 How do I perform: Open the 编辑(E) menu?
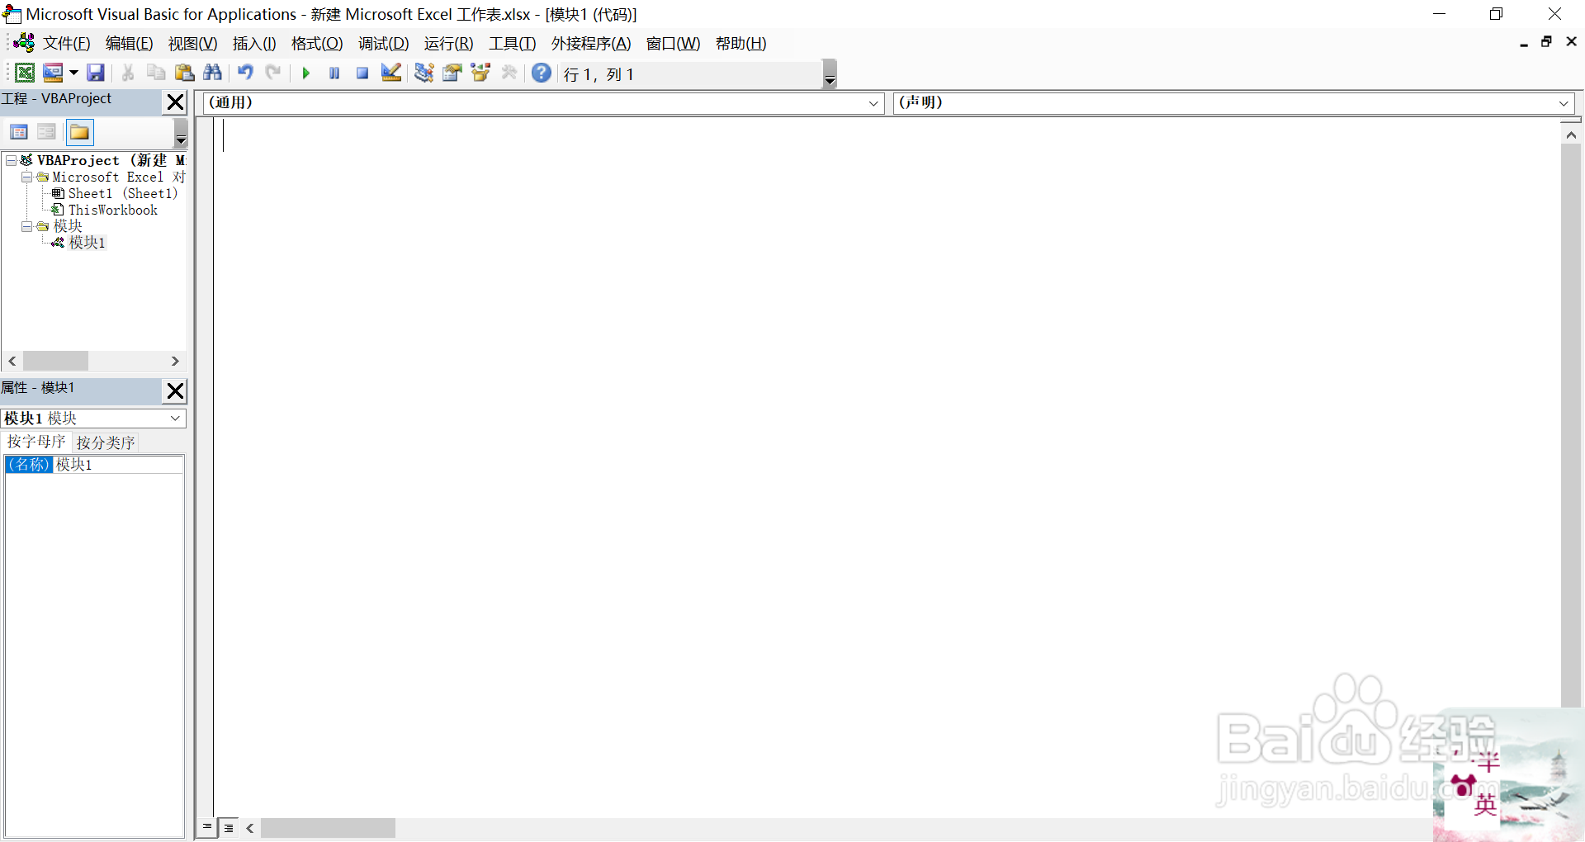[x=129, y=44]
